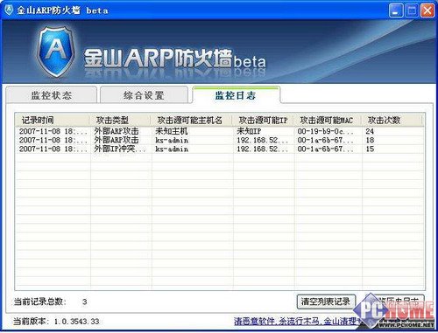This screenshot has width=438, height=333.
Task: Switch to the 监控状态 tab
Action: [x=52, y=95]
